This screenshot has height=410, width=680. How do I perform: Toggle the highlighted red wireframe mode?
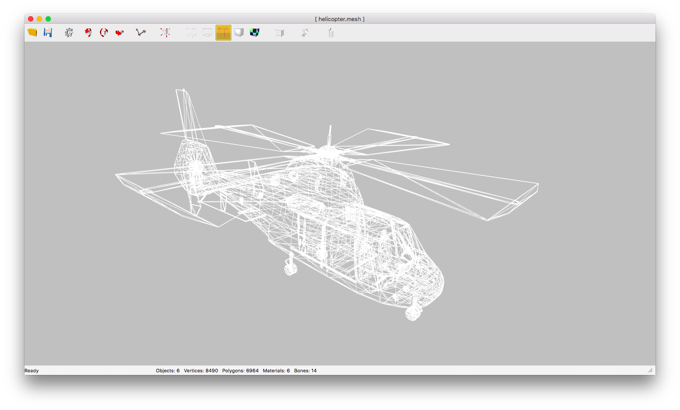pyautogui.click(x=223, y=32)
